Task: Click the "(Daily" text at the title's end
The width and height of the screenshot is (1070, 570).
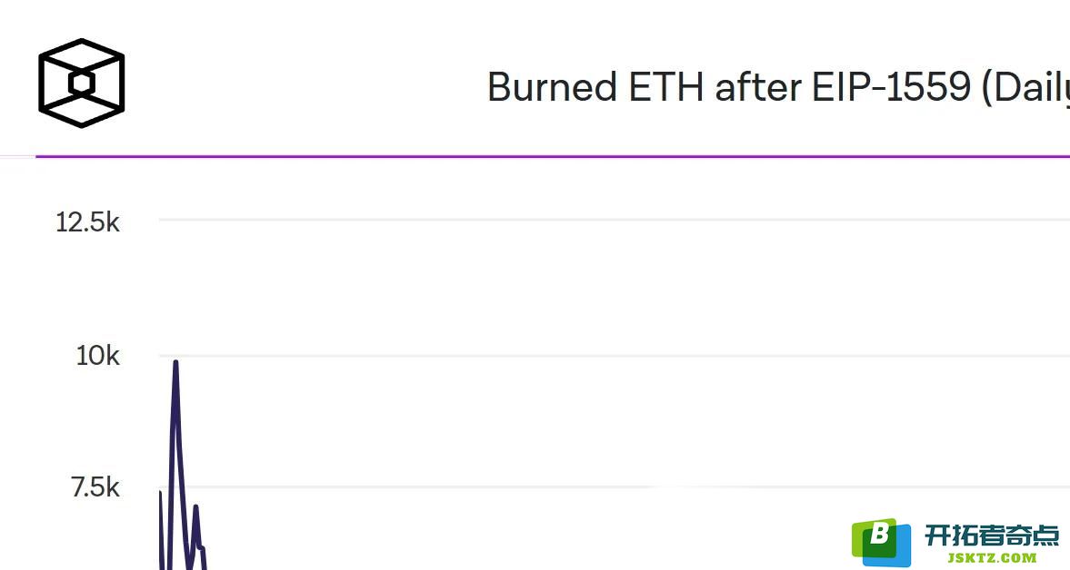Action: tap(1025, 89)
